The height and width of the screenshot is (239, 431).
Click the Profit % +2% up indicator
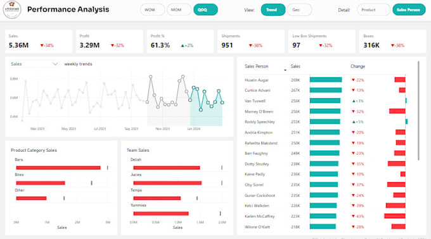(x=187, y=46)
